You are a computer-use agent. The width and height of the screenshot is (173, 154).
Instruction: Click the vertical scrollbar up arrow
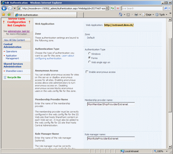170,20
